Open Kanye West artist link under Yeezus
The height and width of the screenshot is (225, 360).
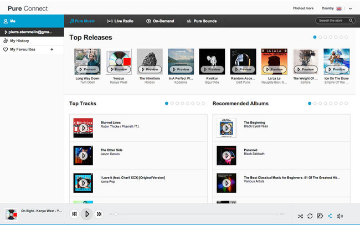[x=119, y=82]
